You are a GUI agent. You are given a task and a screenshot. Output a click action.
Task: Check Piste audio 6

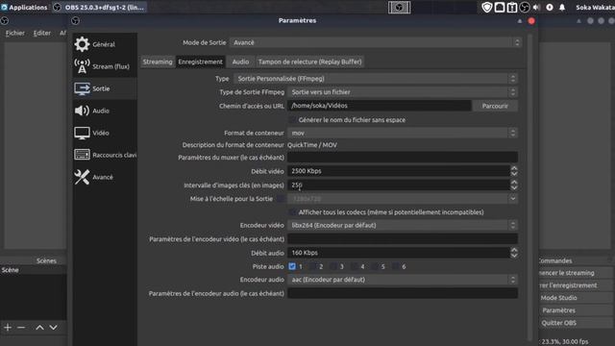click(396, 266)
